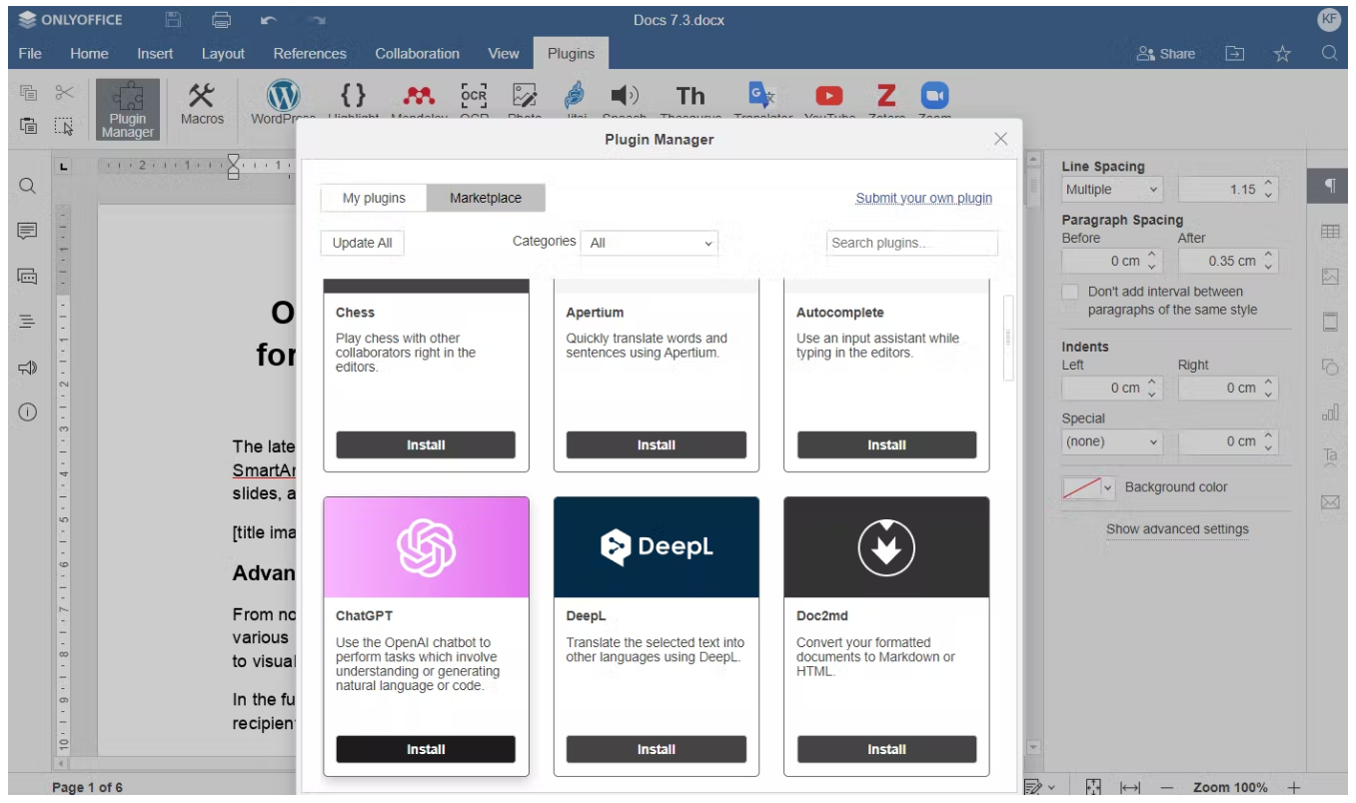Click the Search plugins input field
The height and width of the screenshot is (803, 1356).
pyautogui.click(x=912, y=243)
